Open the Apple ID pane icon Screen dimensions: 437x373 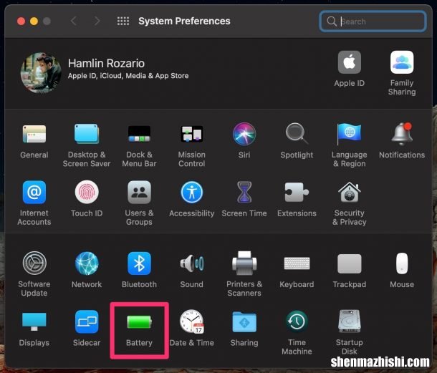coord(349,62)
